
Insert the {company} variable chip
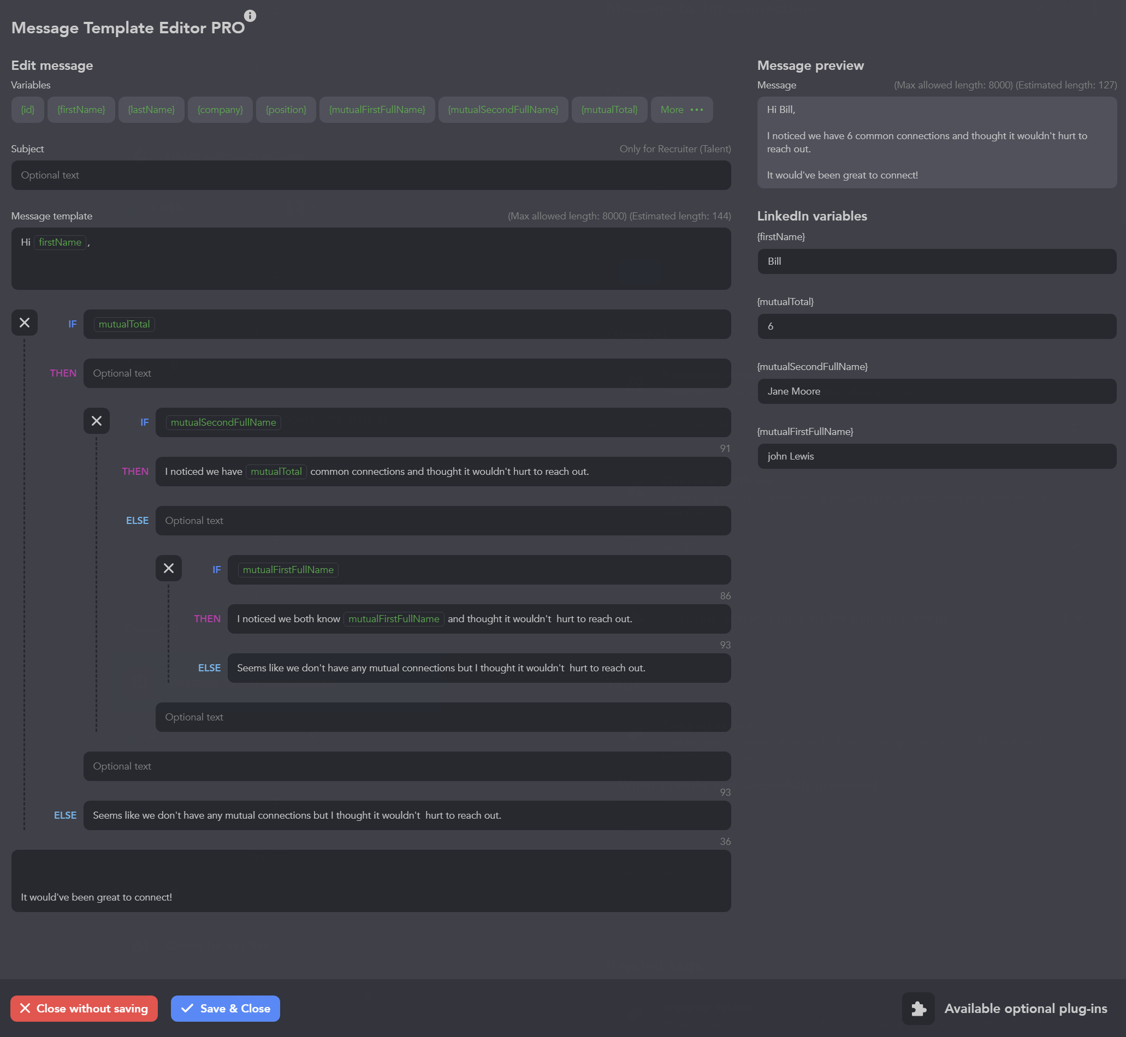point(220,110)
